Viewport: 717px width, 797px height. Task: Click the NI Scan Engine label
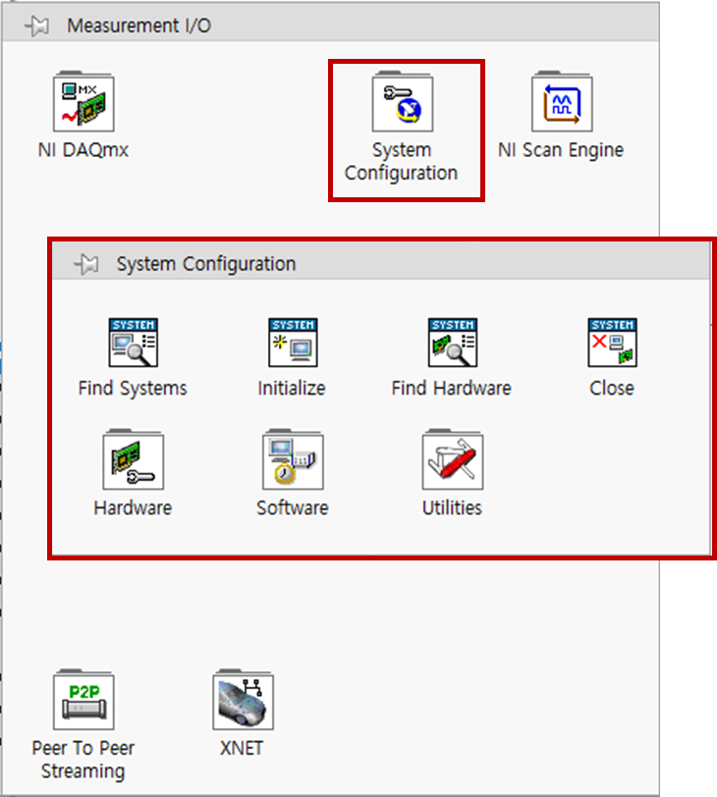561,150
